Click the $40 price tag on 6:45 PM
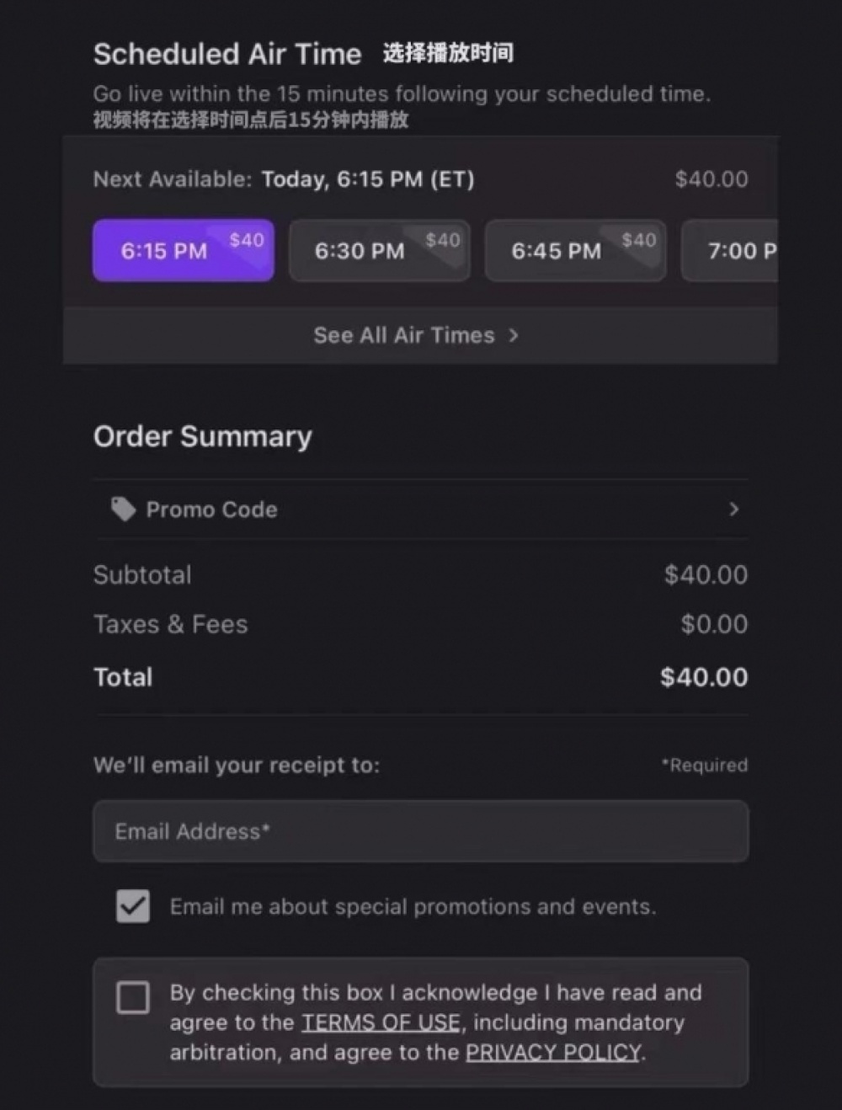The height and width of the screenshot is (1110, 842). coord(639,240)
